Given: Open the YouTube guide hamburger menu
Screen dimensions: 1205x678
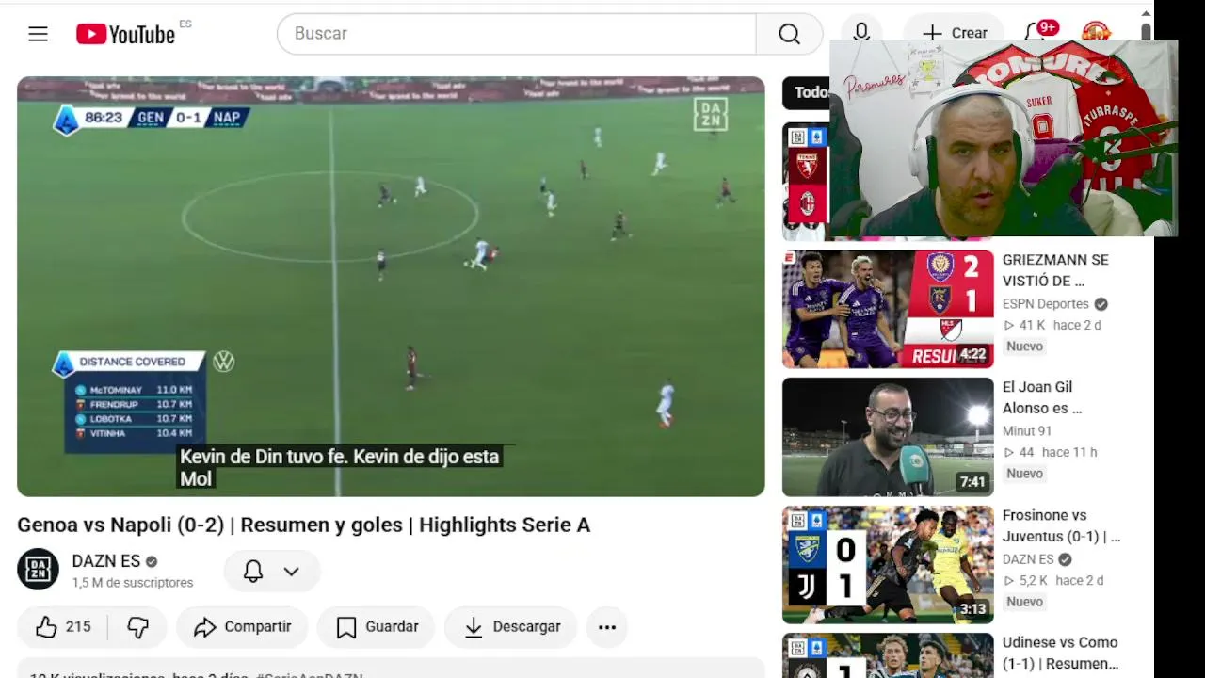Looking at the screenshot, I should tap(38, 34).
